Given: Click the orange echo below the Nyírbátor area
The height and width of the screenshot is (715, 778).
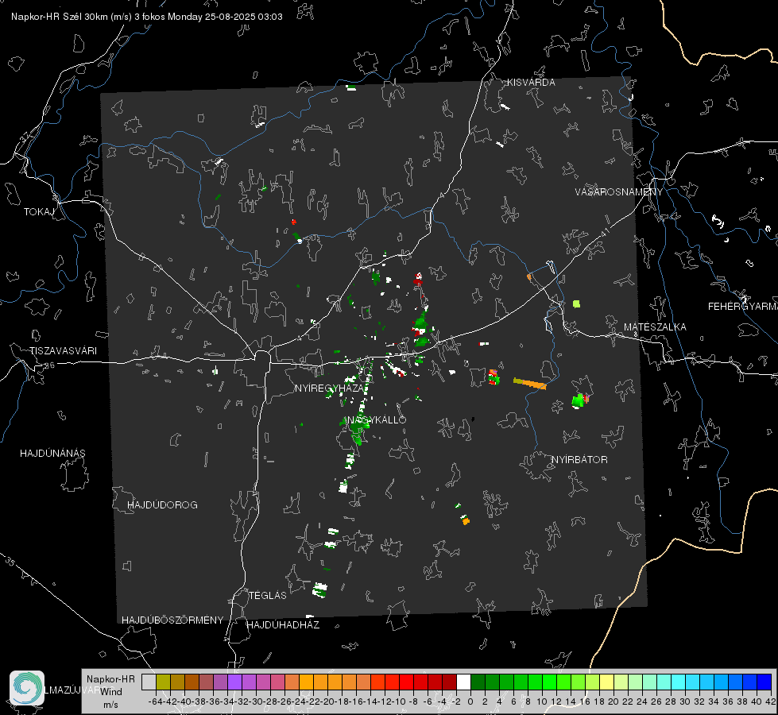Looking at the screenshot, I should point(466,521).
